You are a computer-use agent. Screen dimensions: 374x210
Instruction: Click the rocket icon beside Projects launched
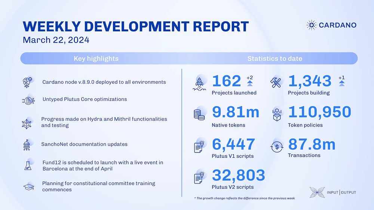tap(199, 84)
